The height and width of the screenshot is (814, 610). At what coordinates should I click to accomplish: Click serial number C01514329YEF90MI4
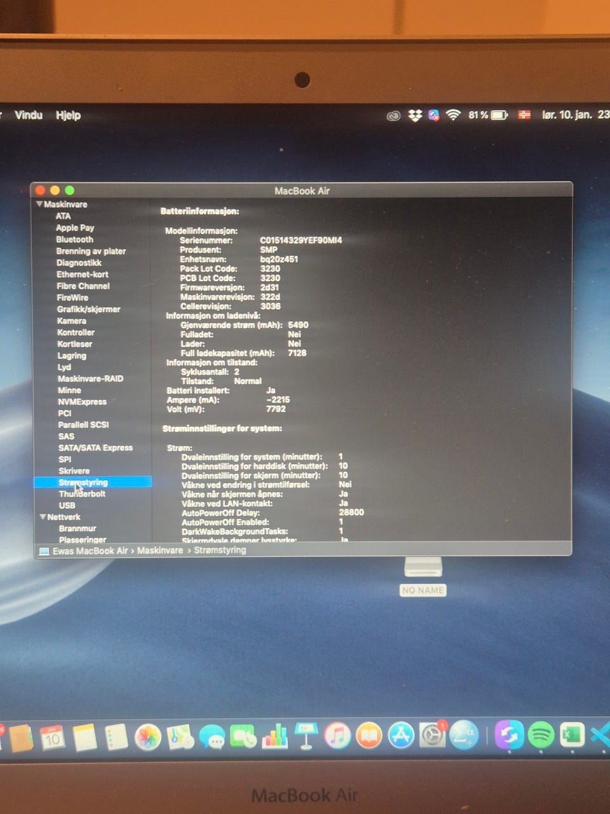click(301, 240)
